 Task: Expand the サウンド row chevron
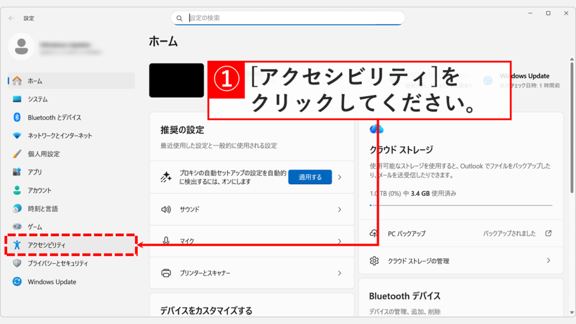click(338, 209)
